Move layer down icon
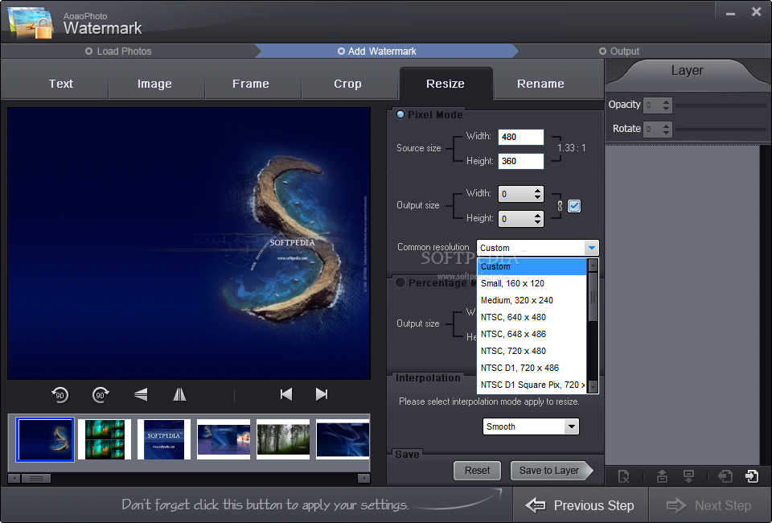Image resolution: width=772 pixels, height=523 pixels. click(689, 476)
